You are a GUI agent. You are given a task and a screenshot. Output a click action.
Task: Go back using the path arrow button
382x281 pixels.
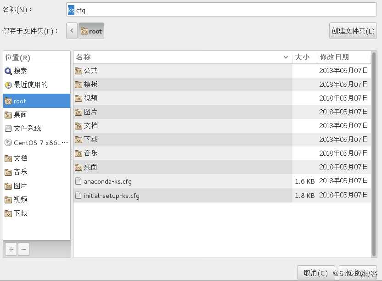point(72,31)
